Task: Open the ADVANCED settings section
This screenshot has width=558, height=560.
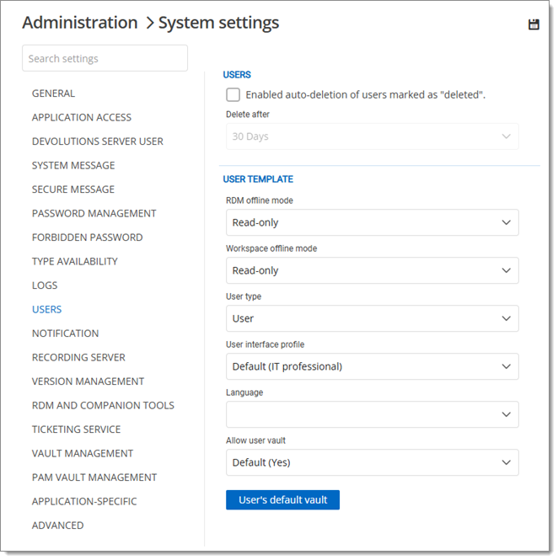Action: pyautogui.click(x=57, y=525)
